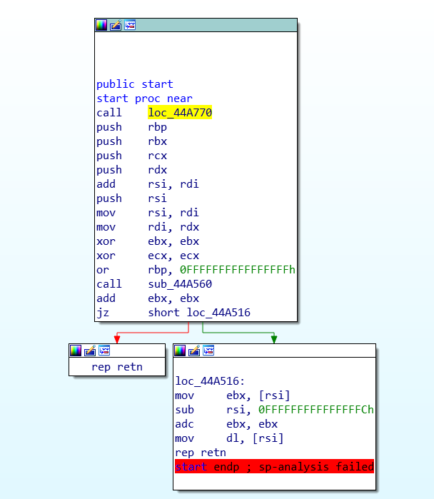This screenshot has width=434, height=499.
Task: Follow the short loc_44A516 jump target
Action: (x=199, y=313)
